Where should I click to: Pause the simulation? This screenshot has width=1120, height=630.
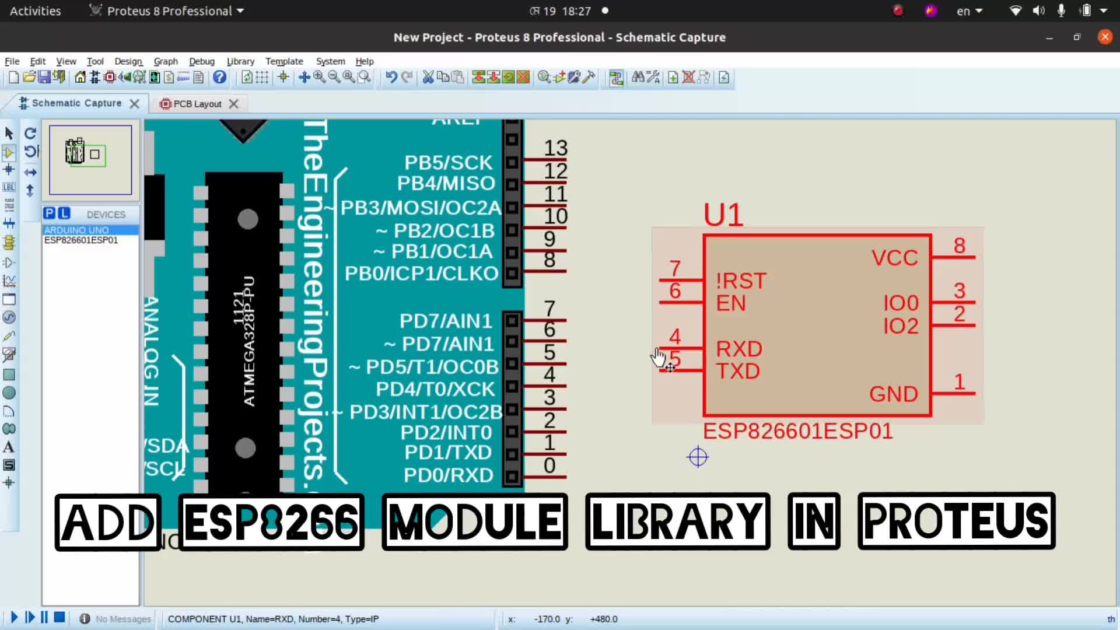[x=44, y=617]
